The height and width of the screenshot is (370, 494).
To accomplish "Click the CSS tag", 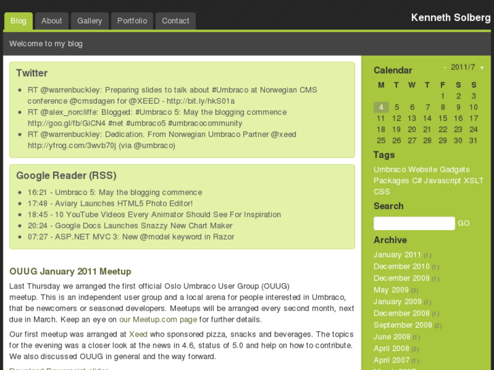I will coord(382,191).
